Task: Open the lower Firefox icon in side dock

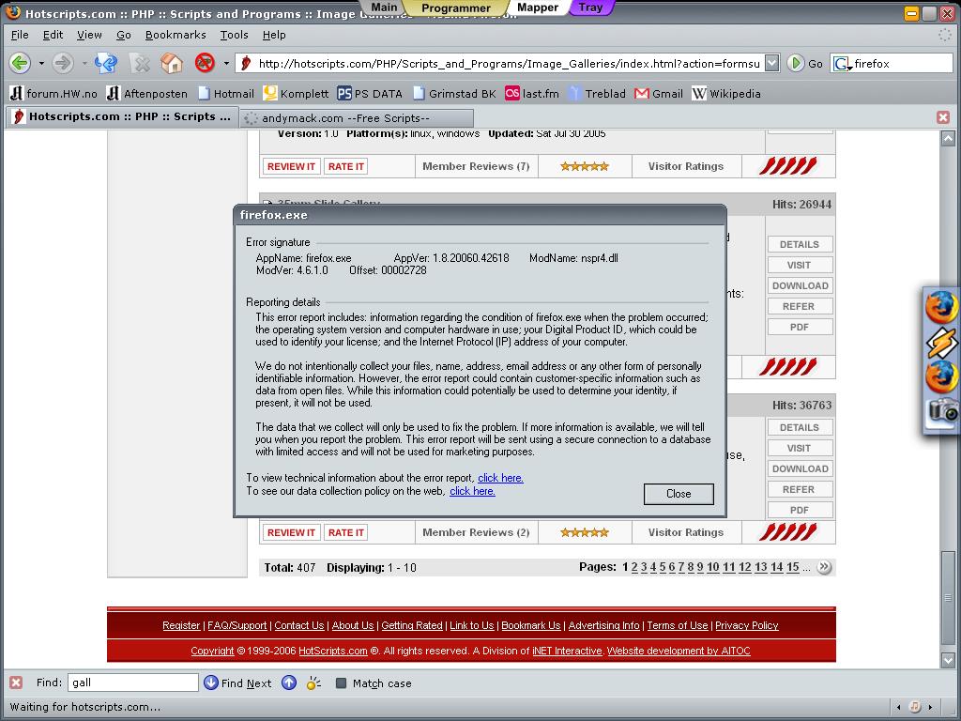Action: [x=940, y=376]
